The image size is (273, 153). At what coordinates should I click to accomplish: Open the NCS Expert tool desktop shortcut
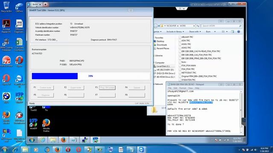[6, 136]
